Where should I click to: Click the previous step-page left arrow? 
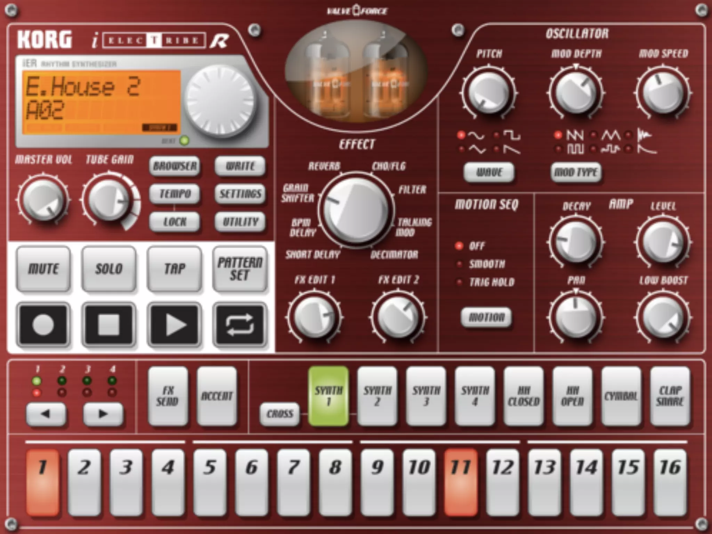[46, 414]
